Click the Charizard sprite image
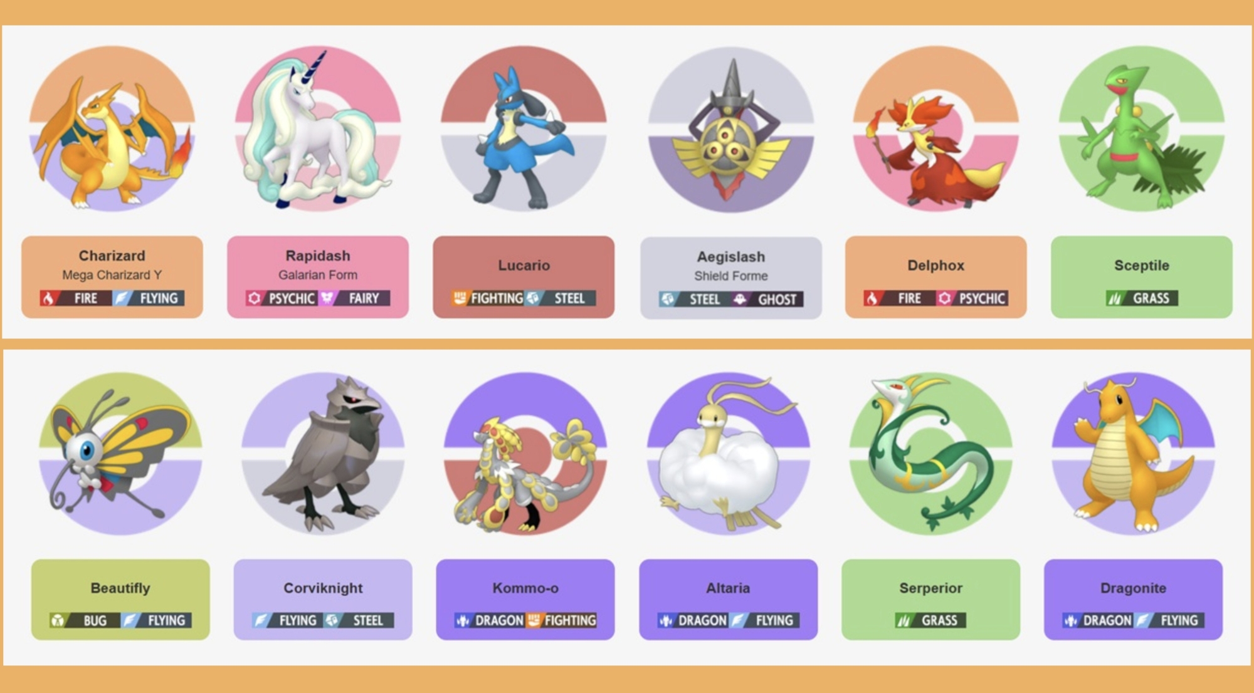This screenshot has width=1254, height=693. 112,129
